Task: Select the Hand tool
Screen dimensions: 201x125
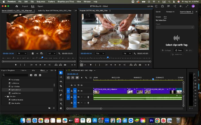Action: [61, 108]
